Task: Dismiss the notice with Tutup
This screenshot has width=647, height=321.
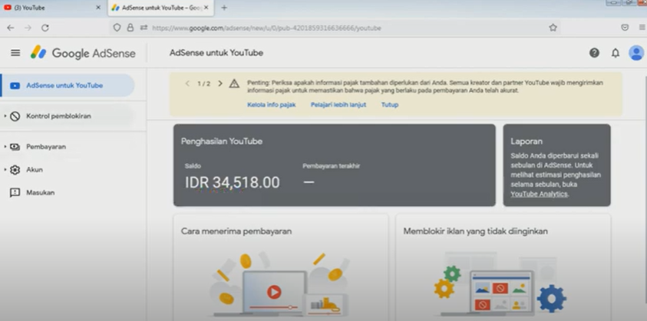Action: pos(390,105)
